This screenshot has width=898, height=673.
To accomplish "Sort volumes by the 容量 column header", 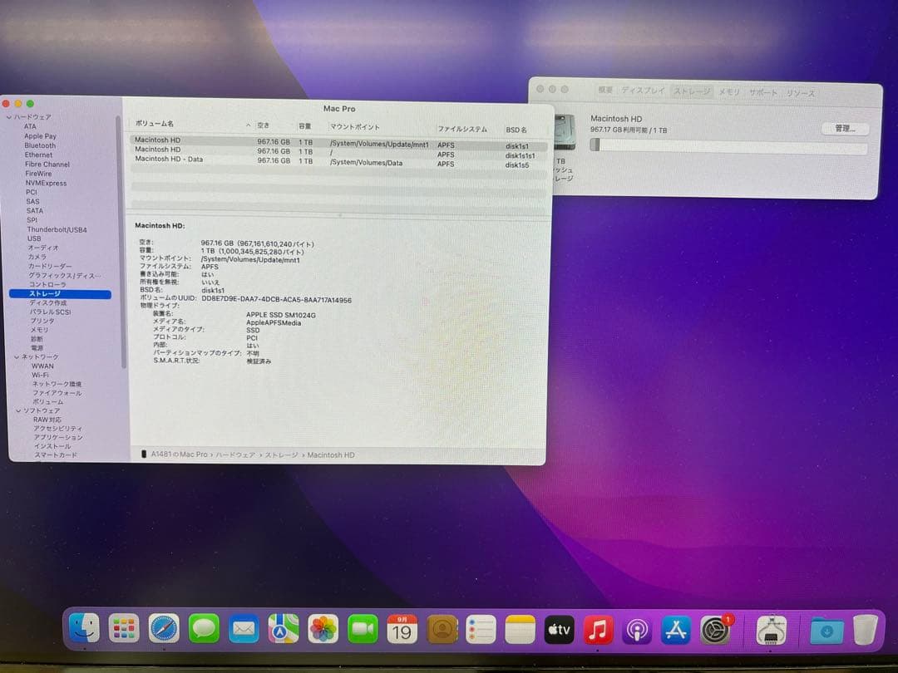I will (305, 127).
